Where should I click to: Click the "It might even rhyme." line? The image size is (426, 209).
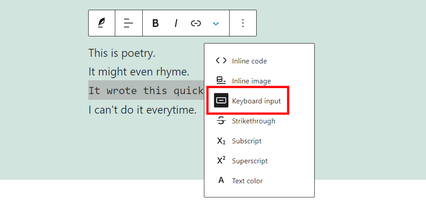(x=139, y=71)
